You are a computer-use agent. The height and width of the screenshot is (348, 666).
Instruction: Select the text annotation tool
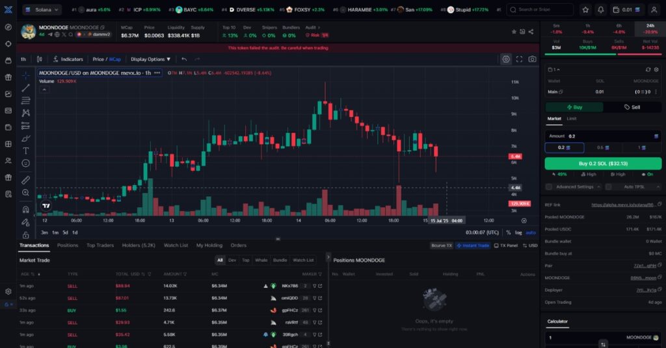pyautogui.click(x=25, y=151)
